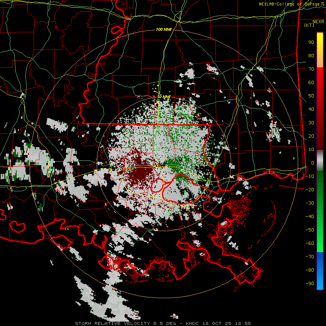This screenshot has width=326, height=326.
Task: Click the '[KT]' units label
Action: [x=309, y=25]
